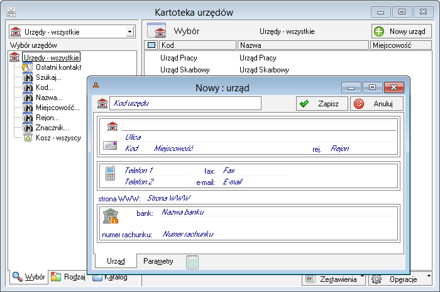Choose the Kod... search item
Viewport: 440px width, 292px height.
[x=45, y=87]
